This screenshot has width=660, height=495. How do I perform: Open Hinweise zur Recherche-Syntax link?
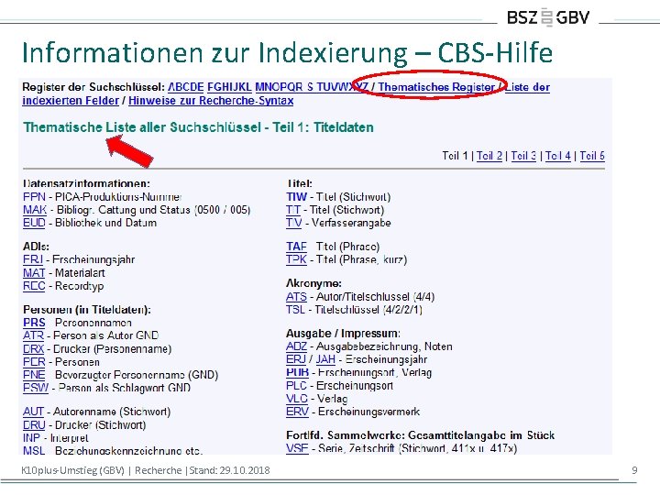pos(211,101)
